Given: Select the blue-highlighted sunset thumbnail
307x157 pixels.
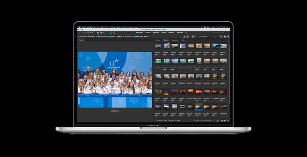Looking at the screenshot, I should click(199, 107).
